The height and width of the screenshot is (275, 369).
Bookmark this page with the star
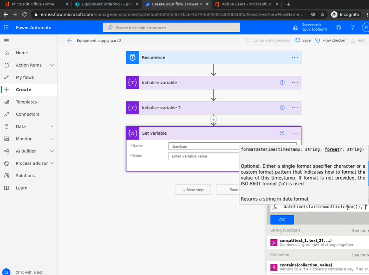point(322,15)
